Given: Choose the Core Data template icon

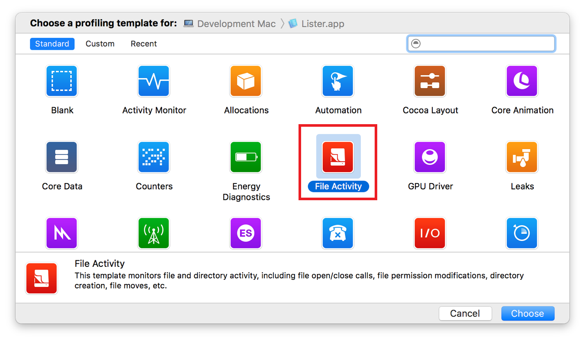Looking at the screenshot, I should point(62,157).
